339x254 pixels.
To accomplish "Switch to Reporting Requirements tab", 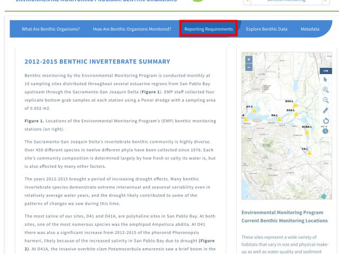I will click(209, 29).
